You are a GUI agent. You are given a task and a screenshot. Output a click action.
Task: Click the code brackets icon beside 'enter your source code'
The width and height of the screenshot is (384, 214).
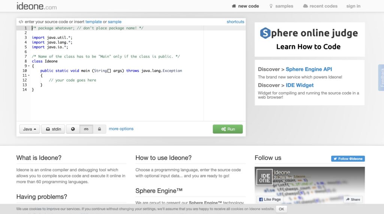coord(21,22)
